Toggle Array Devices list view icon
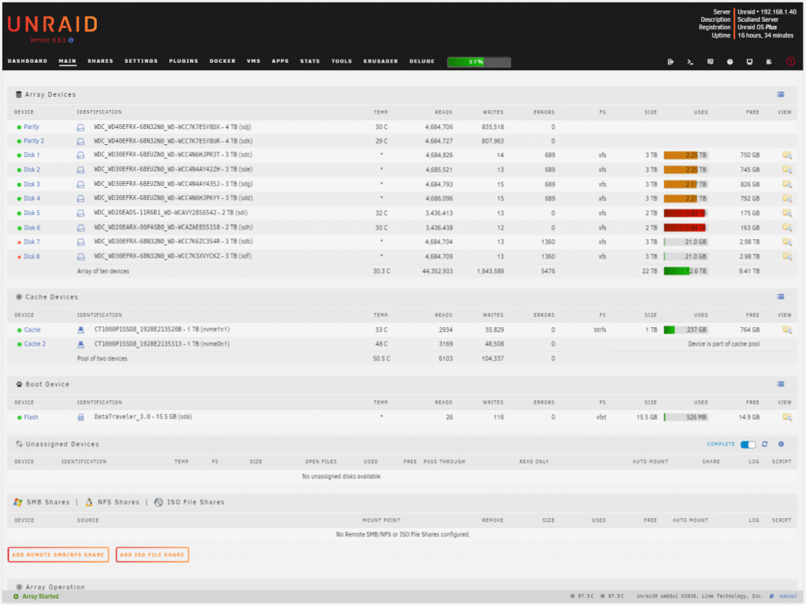This screenshot has height=605, width=806. pyautogui.click(x=781, y=94)
